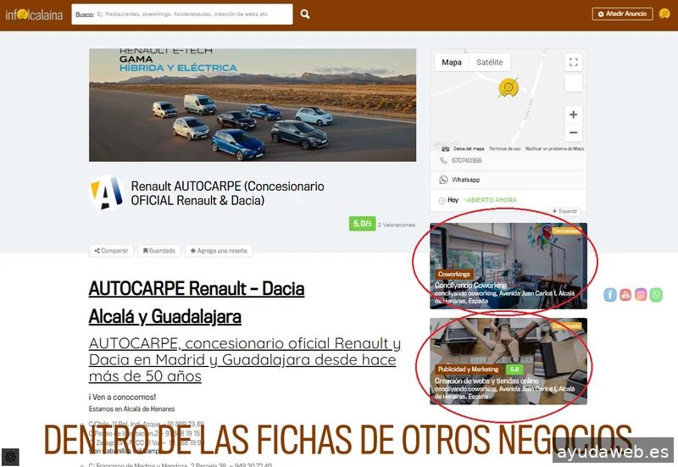Open Creación de webs y tiendas online card

coord(508,361)
